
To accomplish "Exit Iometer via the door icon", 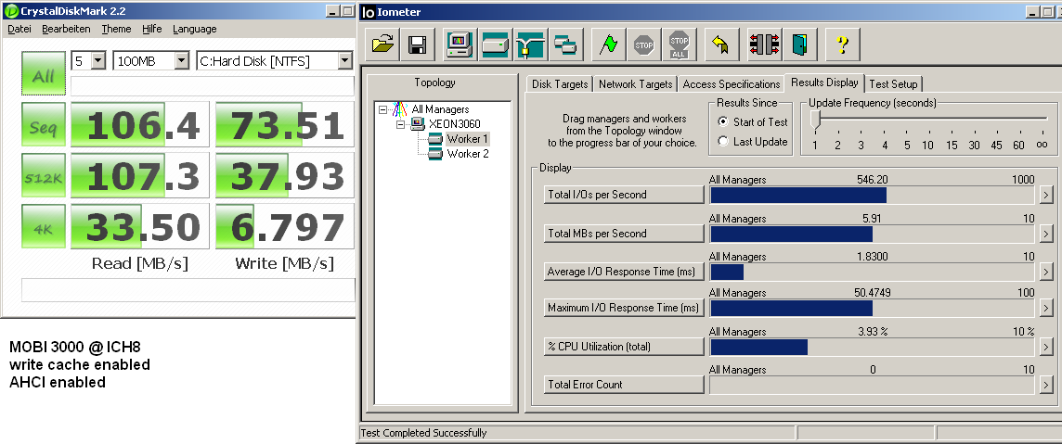I will 800,45.
